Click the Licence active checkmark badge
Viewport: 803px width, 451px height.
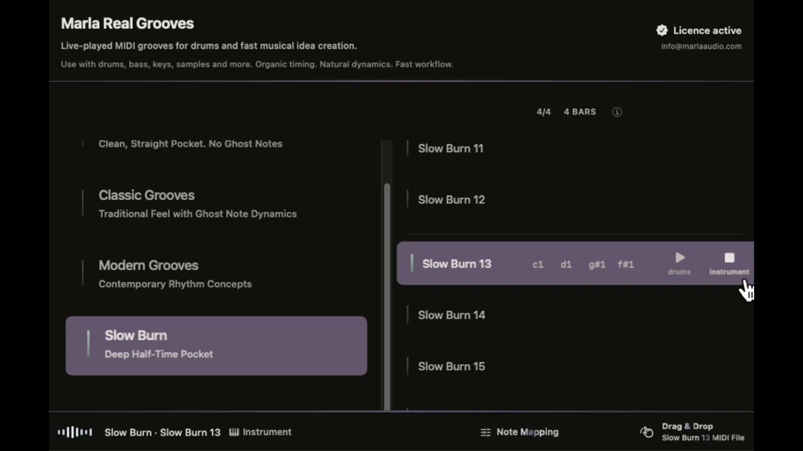tap(662, 30)
